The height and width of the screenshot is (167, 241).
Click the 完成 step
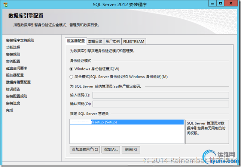coord(10,110)
